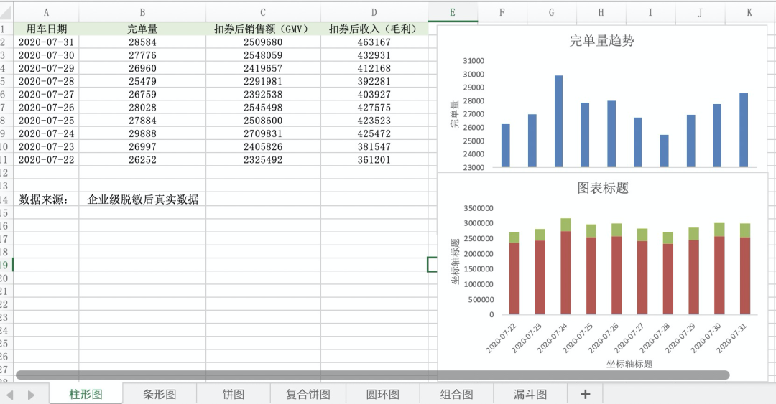Click the 完单量 header cell

[x=142, y=29]
